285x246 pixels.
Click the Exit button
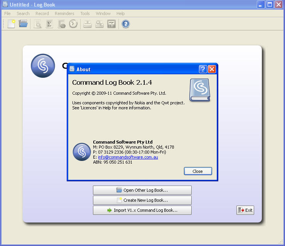[245, 210]
